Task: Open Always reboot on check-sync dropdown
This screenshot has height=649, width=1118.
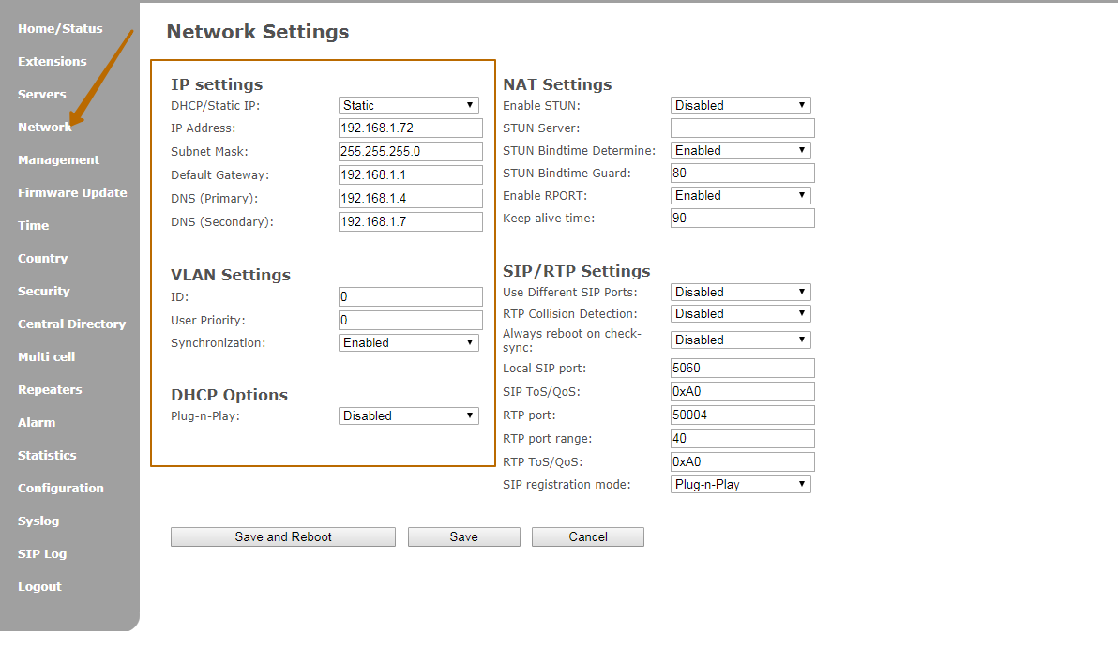Action: click(741, 340)
